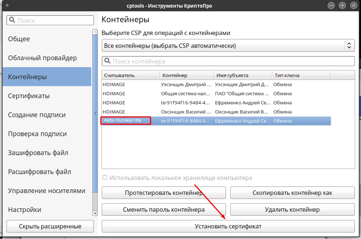
Task: Click Скопировать контейнер как button
Action: [x=292, y=193]
